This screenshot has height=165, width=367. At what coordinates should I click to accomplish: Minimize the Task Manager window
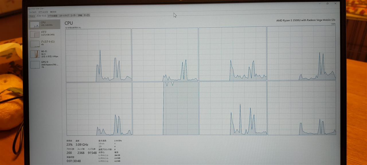point(320,4)
